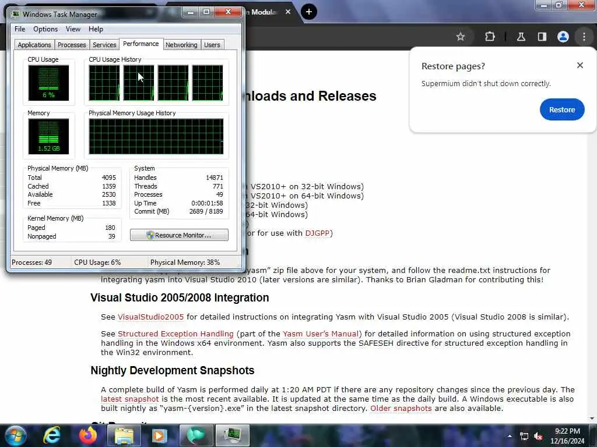Image resolution: width=597 pixels, height=447 pixels.
Task: Click the Total physical memory value 4095
Action: click(109, 178)
